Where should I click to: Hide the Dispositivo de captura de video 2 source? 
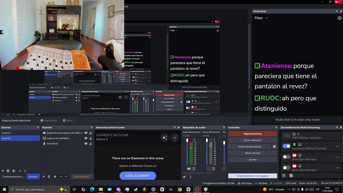(x=86, y=133)
